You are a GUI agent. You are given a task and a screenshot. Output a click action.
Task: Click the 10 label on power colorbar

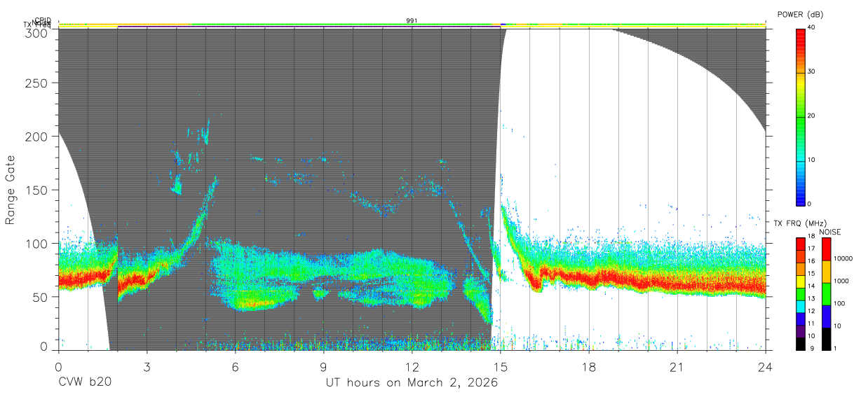(x=812, y=160)
